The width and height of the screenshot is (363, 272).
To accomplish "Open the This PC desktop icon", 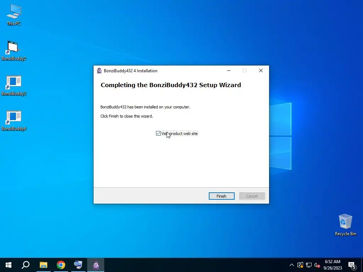I will pos(14,15).
